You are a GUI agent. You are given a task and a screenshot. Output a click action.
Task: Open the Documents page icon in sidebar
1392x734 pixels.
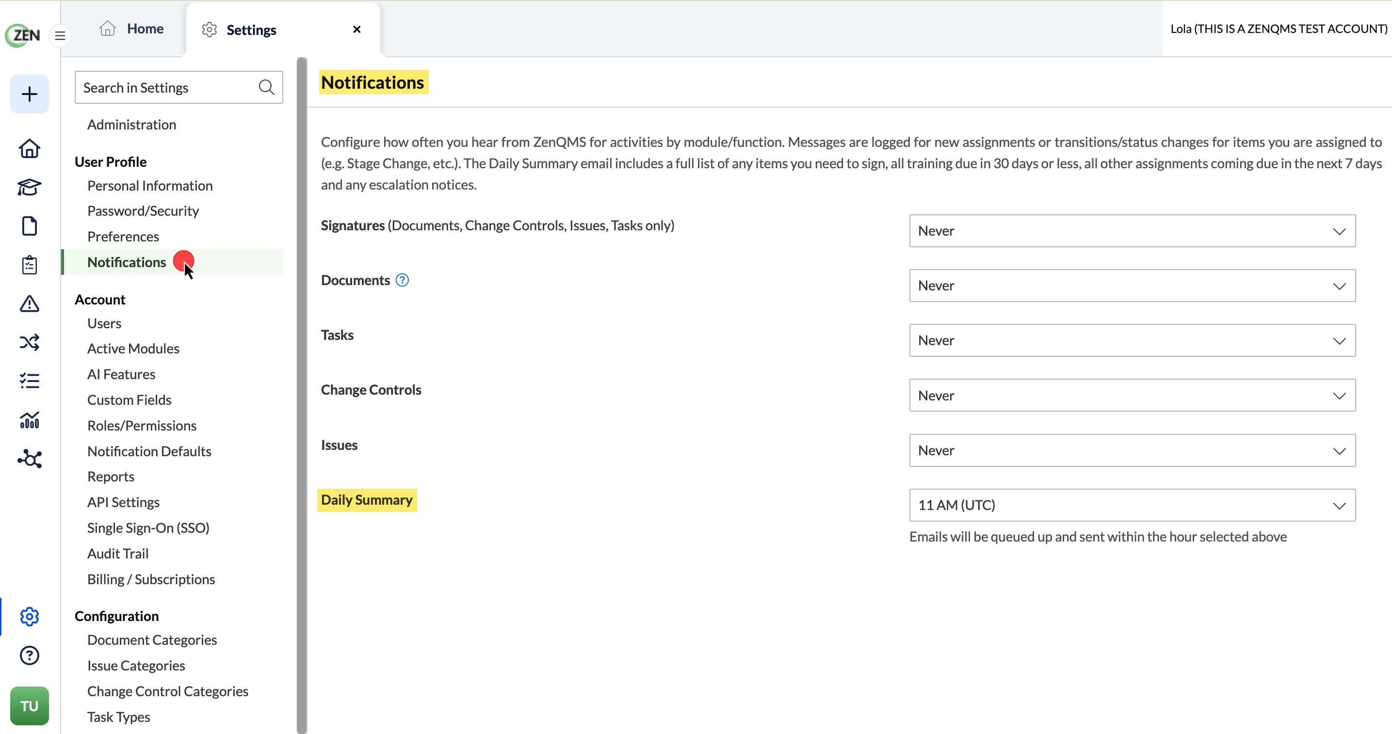(29, 226)
